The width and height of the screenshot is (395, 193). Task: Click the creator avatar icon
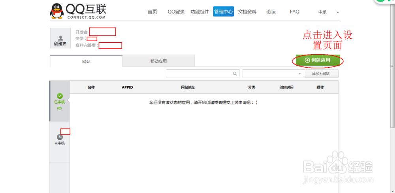[60, 38]
